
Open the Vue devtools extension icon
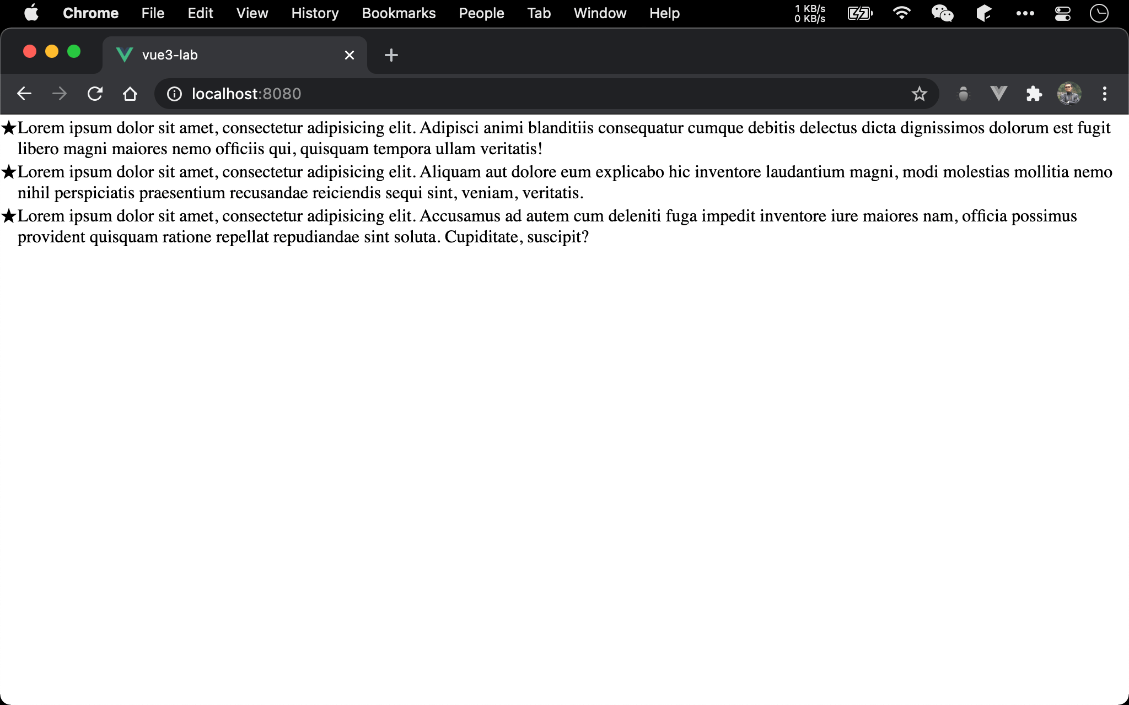pyautogui.click(x=998, y=94)
